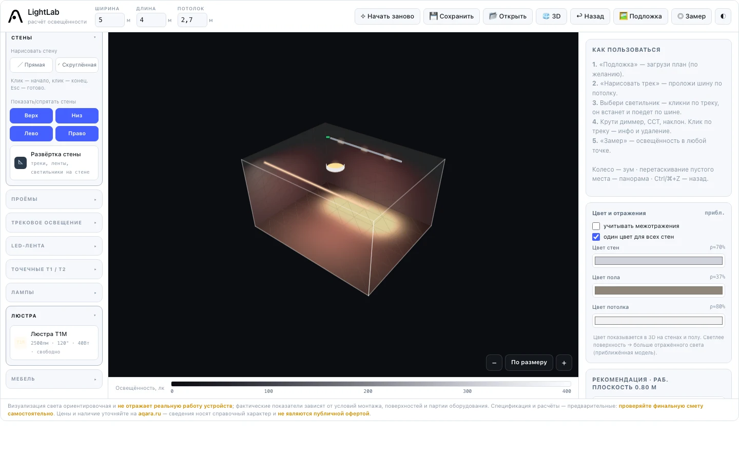Click the Открыть button
The height and width of the screenshot is (461, 739).
(x=508, y=16)
